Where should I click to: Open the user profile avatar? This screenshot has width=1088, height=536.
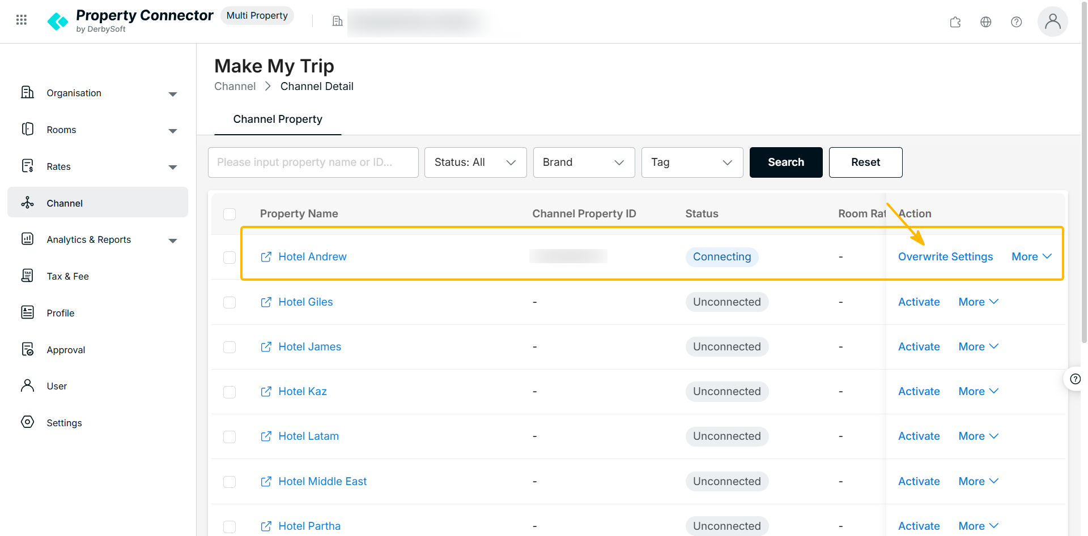1053,22
